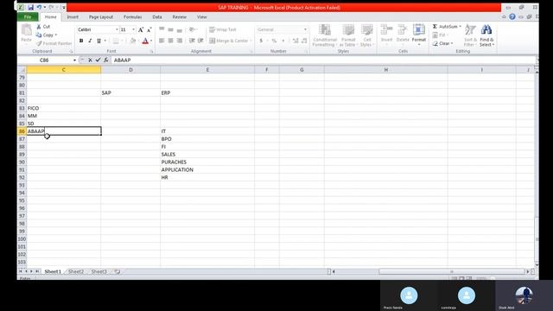
Task: Switch to the View tab
Action: point(201,17)
